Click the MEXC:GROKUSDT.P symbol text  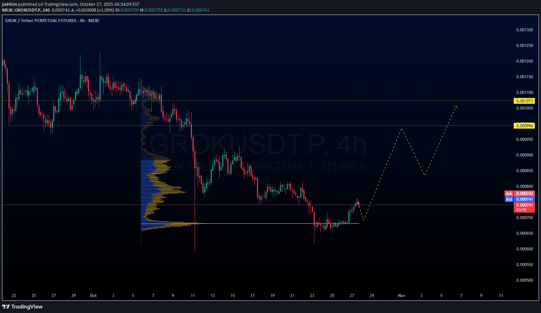coord(21,10)
